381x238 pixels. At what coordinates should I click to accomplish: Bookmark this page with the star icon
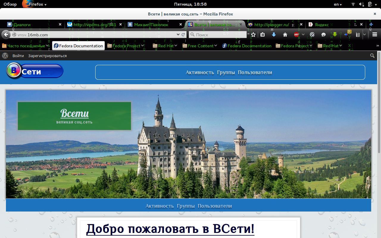(253, 35)
